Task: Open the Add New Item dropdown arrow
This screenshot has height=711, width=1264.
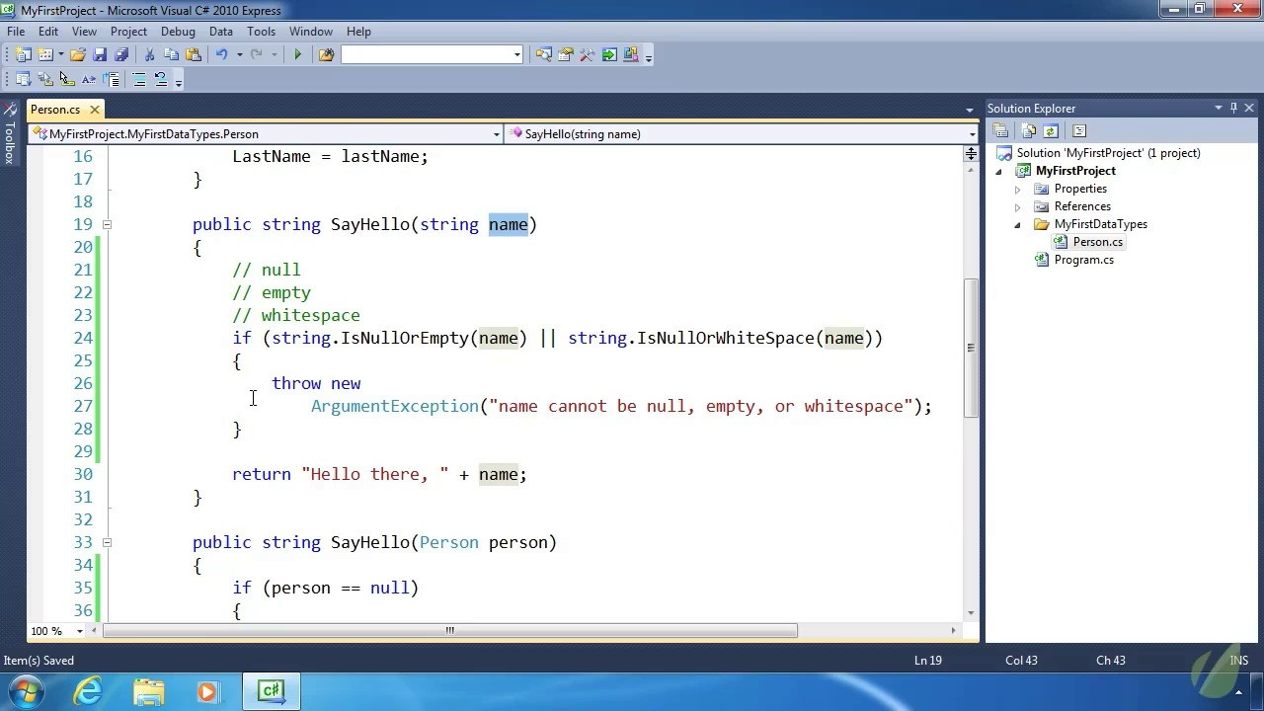Action: point(60,55)
